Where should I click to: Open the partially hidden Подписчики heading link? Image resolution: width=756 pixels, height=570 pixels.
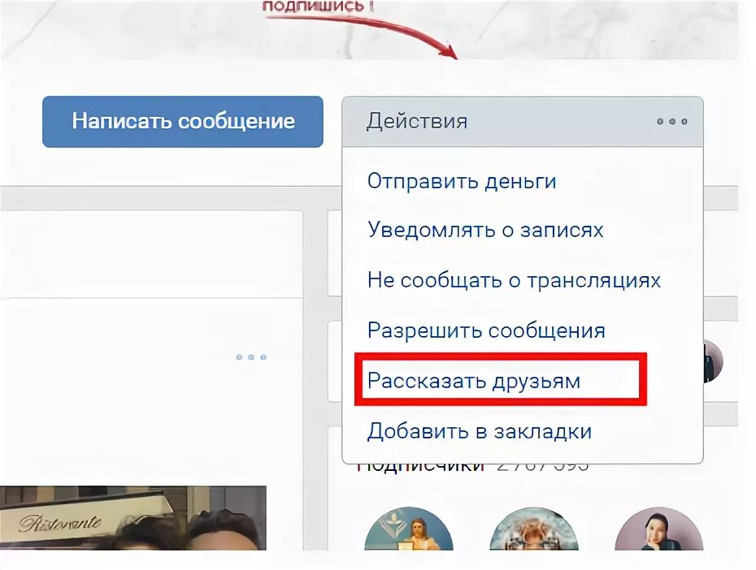420,467
